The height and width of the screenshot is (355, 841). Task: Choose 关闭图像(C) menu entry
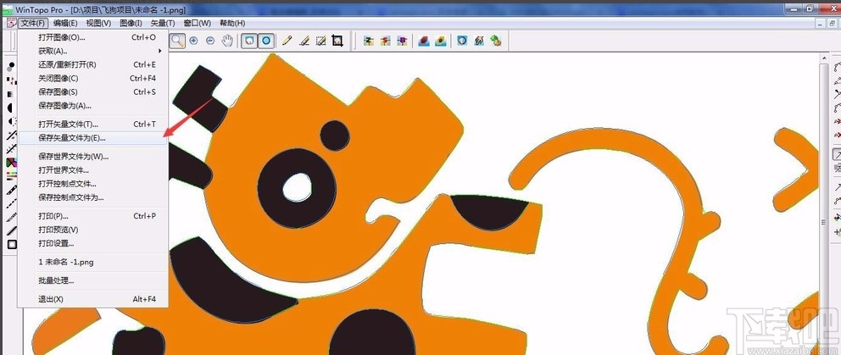(x=92, y=78)
